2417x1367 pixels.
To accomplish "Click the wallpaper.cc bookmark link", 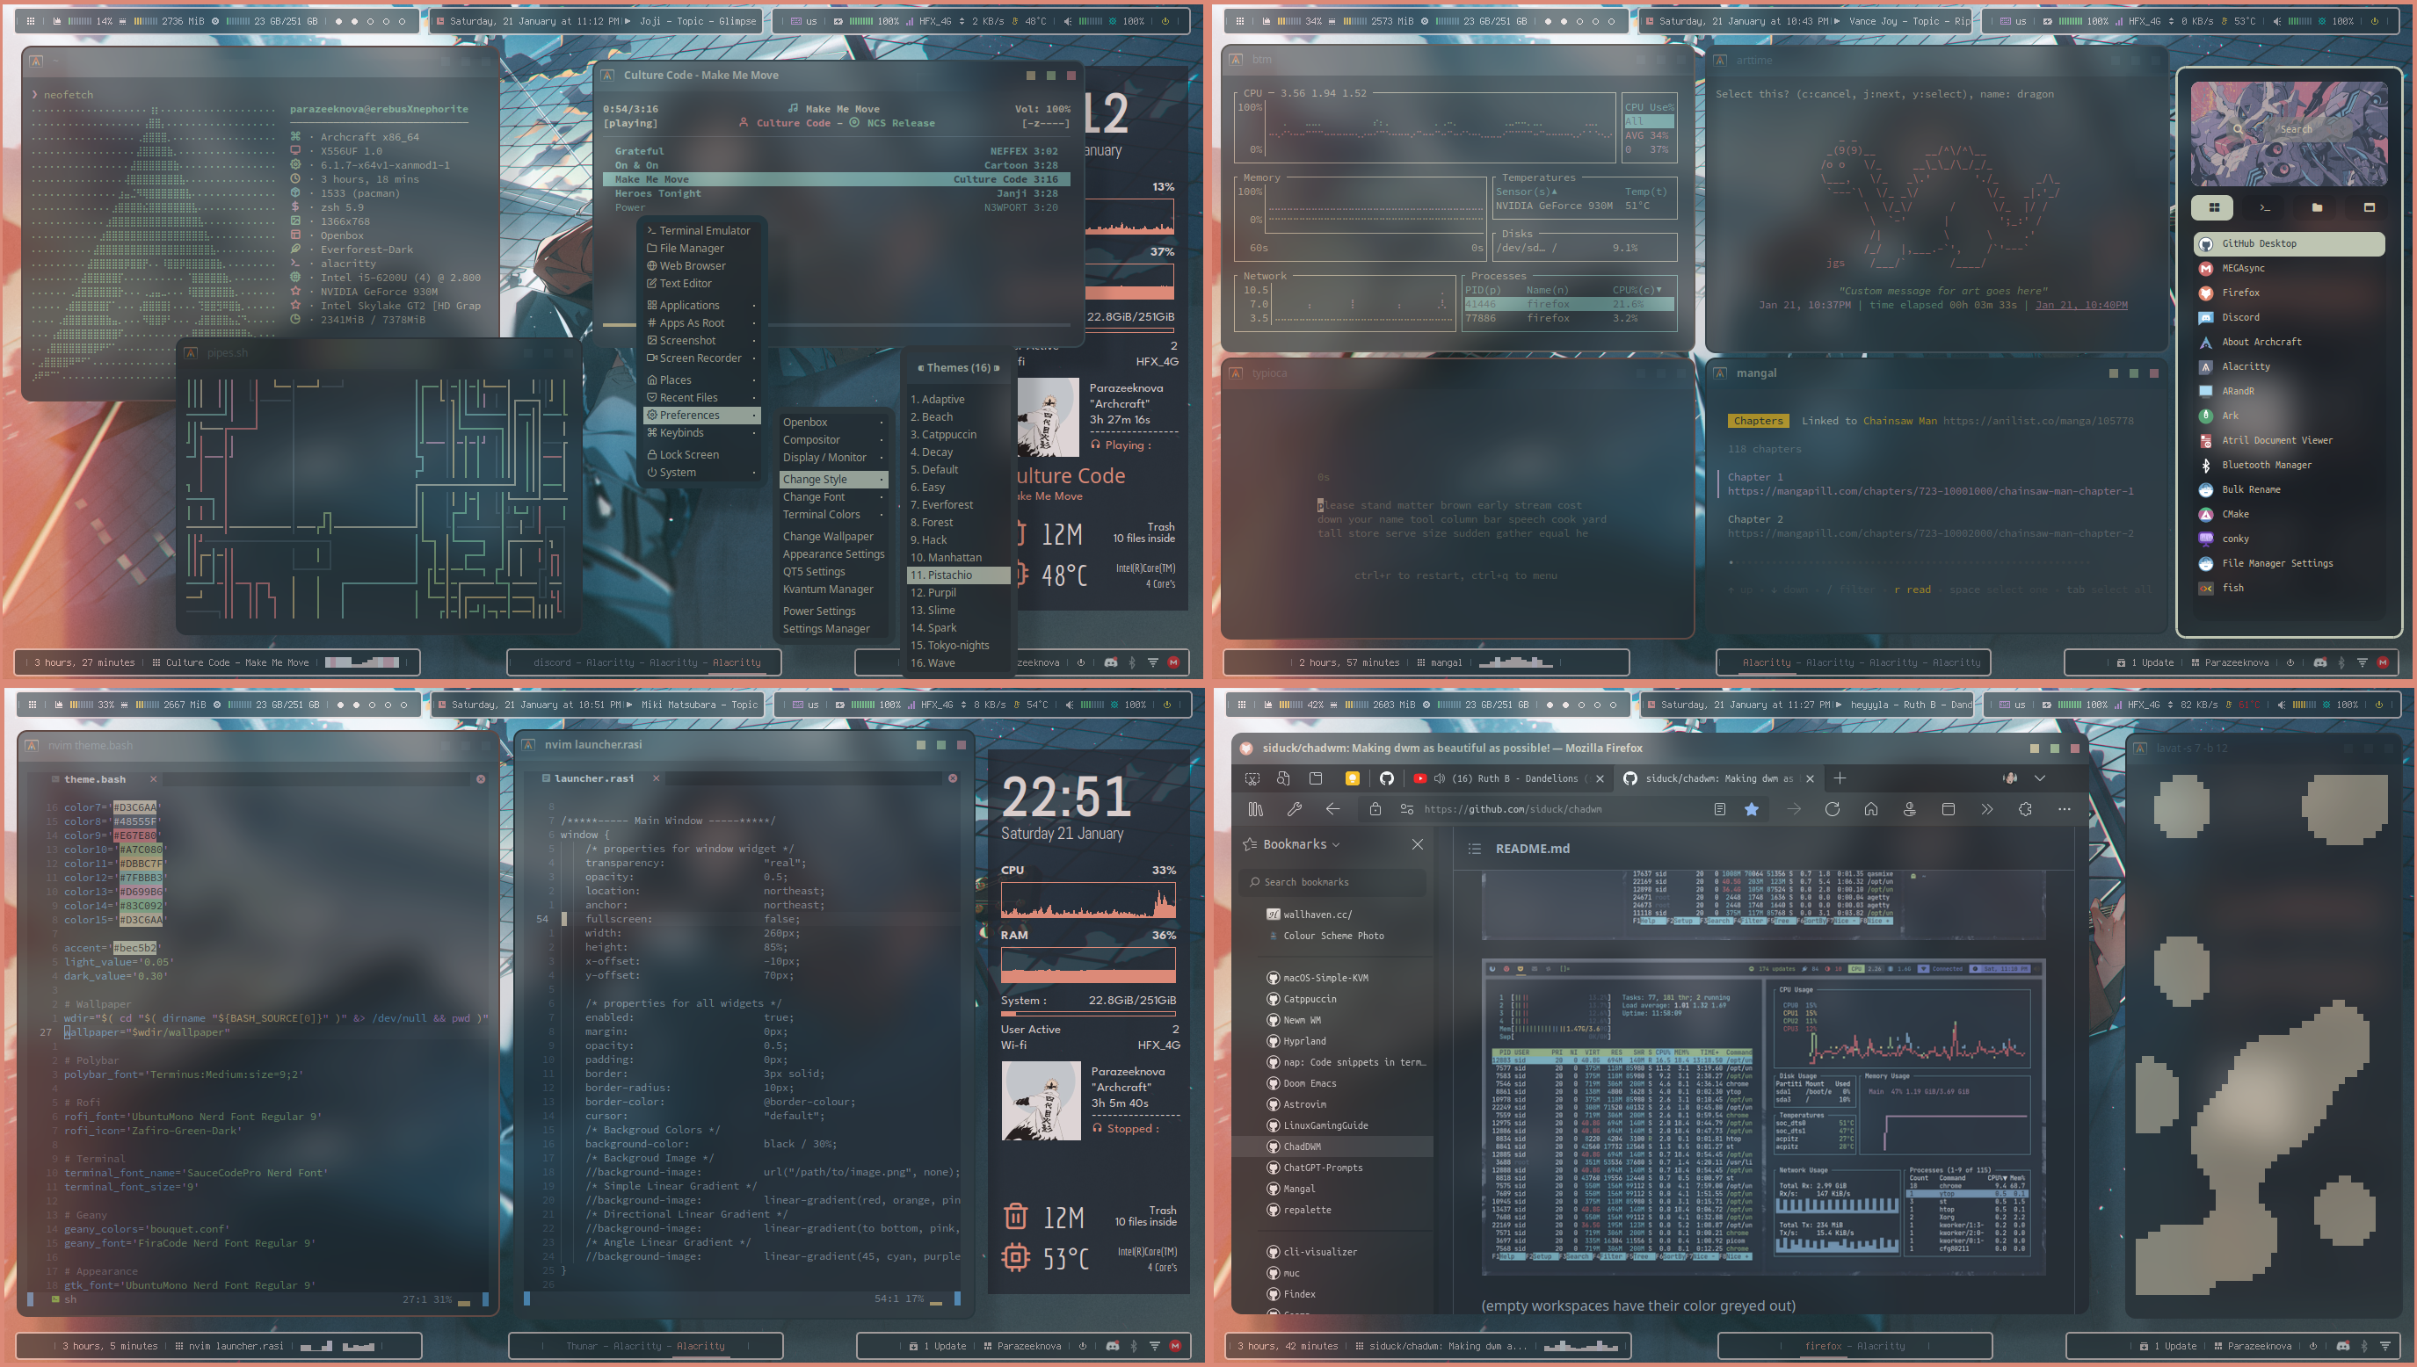I will (x=1318, y=913).
